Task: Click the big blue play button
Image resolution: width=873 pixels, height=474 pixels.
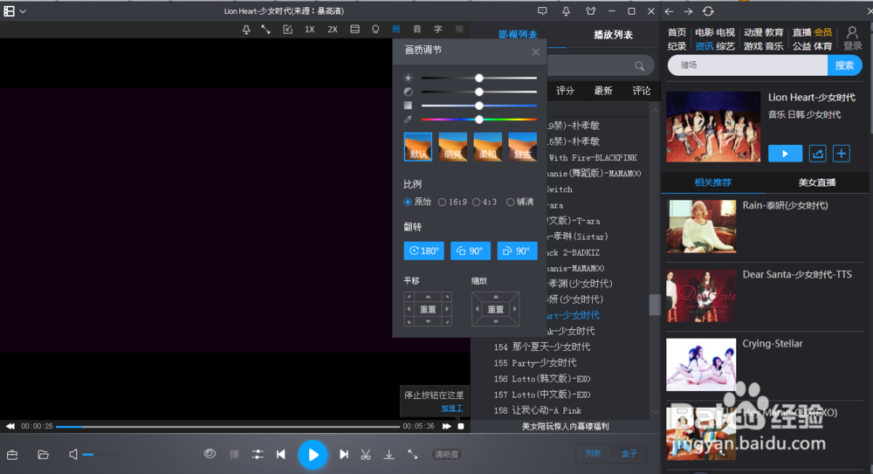Action: pyautogui.click(x=313, y=455)
